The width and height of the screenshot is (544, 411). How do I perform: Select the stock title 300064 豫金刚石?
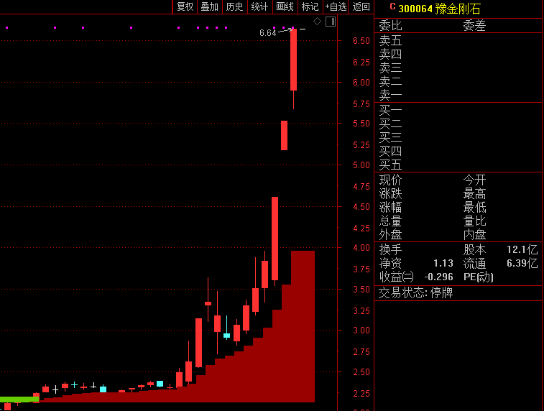coord(439,9)
